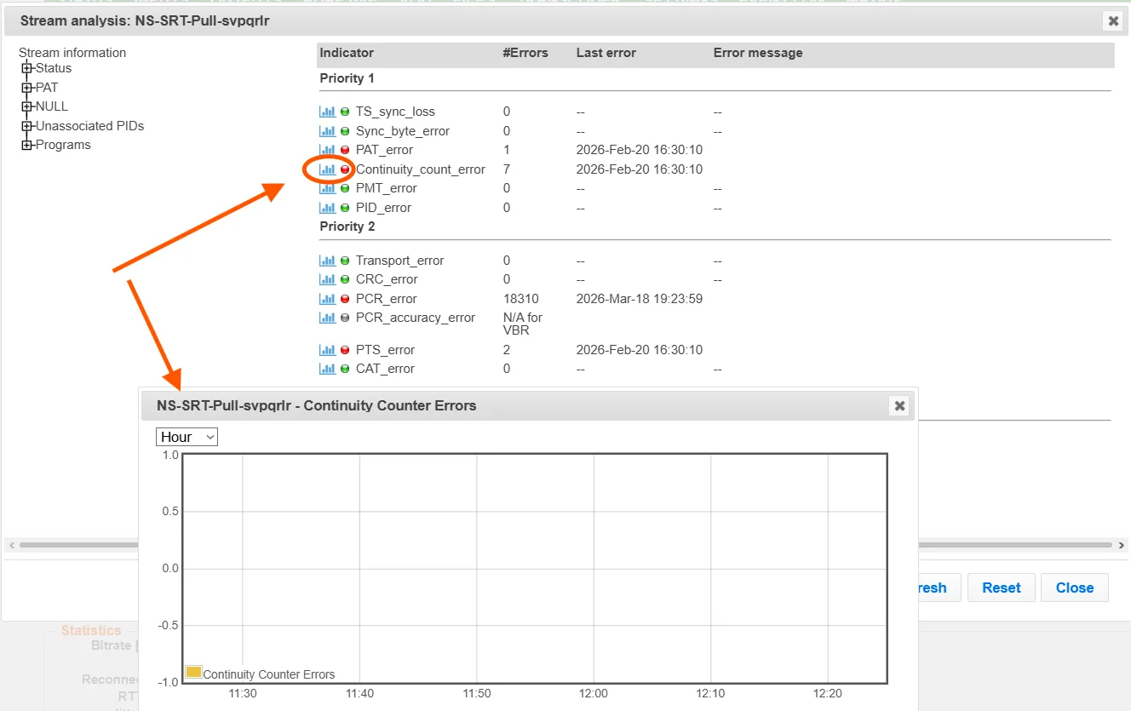Image resolution: width=1131 pixels, height=711 pixels.
Task: Click the green status dot for TS_sync_loss
Action: pos(345,112)
